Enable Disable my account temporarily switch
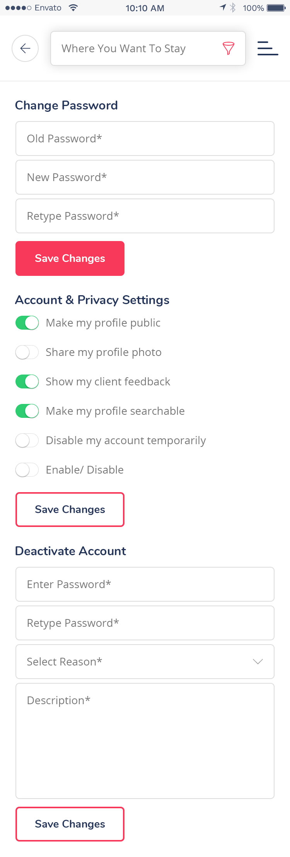This screenshot has width=290, height=857. (x=27, y=440)
